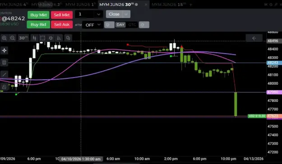The height and width of the screenshot is (164, 282).
Task: Click the back arrow button near the price axis
Action: point(254,38)
